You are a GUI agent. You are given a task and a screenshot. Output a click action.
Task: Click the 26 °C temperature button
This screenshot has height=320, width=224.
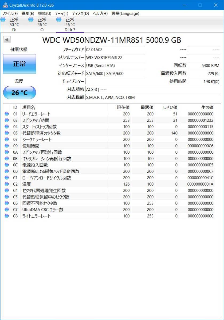tap(19, 93)
